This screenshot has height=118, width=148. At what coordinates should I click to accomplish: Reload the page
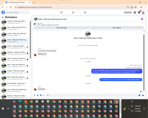(11, 7)
